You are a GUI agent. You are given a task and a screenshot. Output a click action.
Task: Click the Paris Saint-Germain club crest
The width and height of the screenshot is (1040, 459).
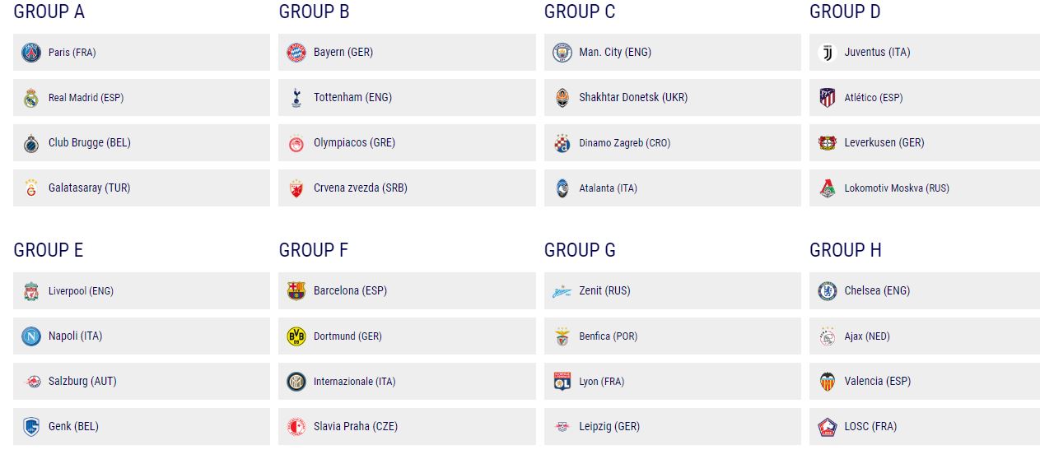pos(30,53)
